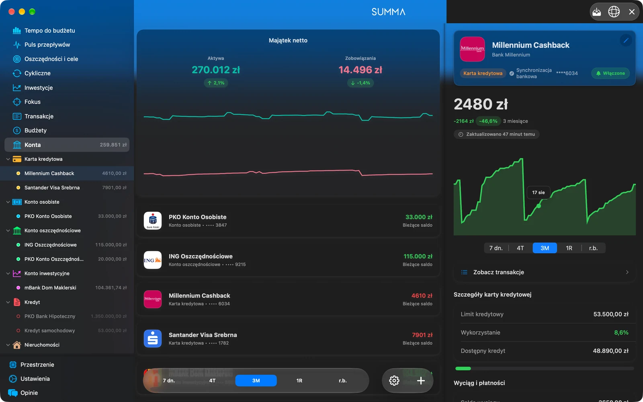The width and height of the screenshot is (643, 402).
Task: Go to Fokus crosshair icon
Action: tap(17, 102)
